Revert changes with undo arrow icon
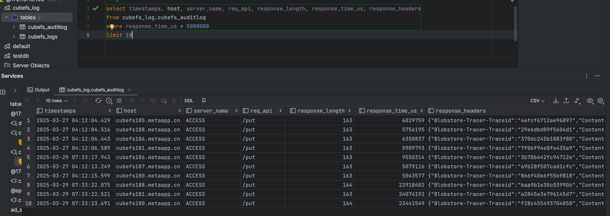This screenshot has height=216, width=610. [153, 101]
